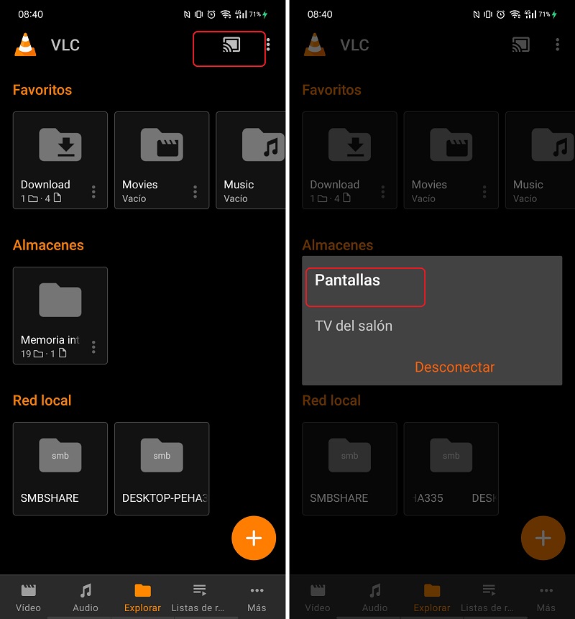
Task: Switch to the Audio tab
Action: [86, 597]
